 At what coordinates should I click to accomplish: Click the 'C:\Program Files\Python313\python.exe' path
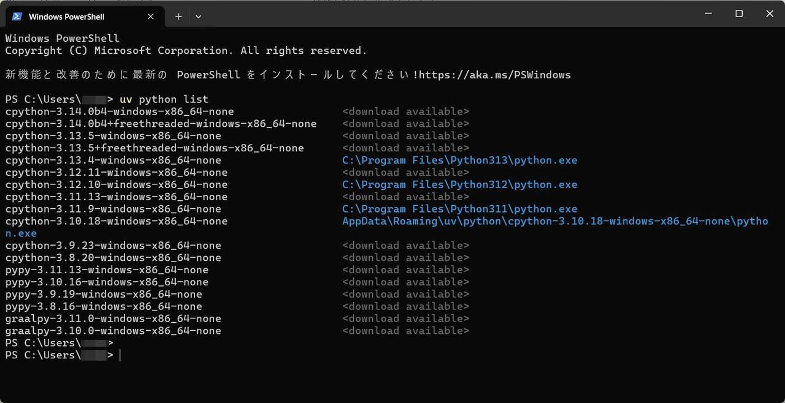460,160
